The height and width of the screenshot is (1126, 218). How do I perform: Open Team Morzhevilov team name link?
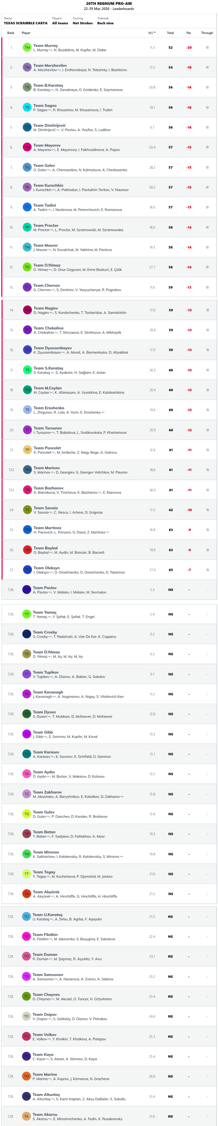(50, 65)
